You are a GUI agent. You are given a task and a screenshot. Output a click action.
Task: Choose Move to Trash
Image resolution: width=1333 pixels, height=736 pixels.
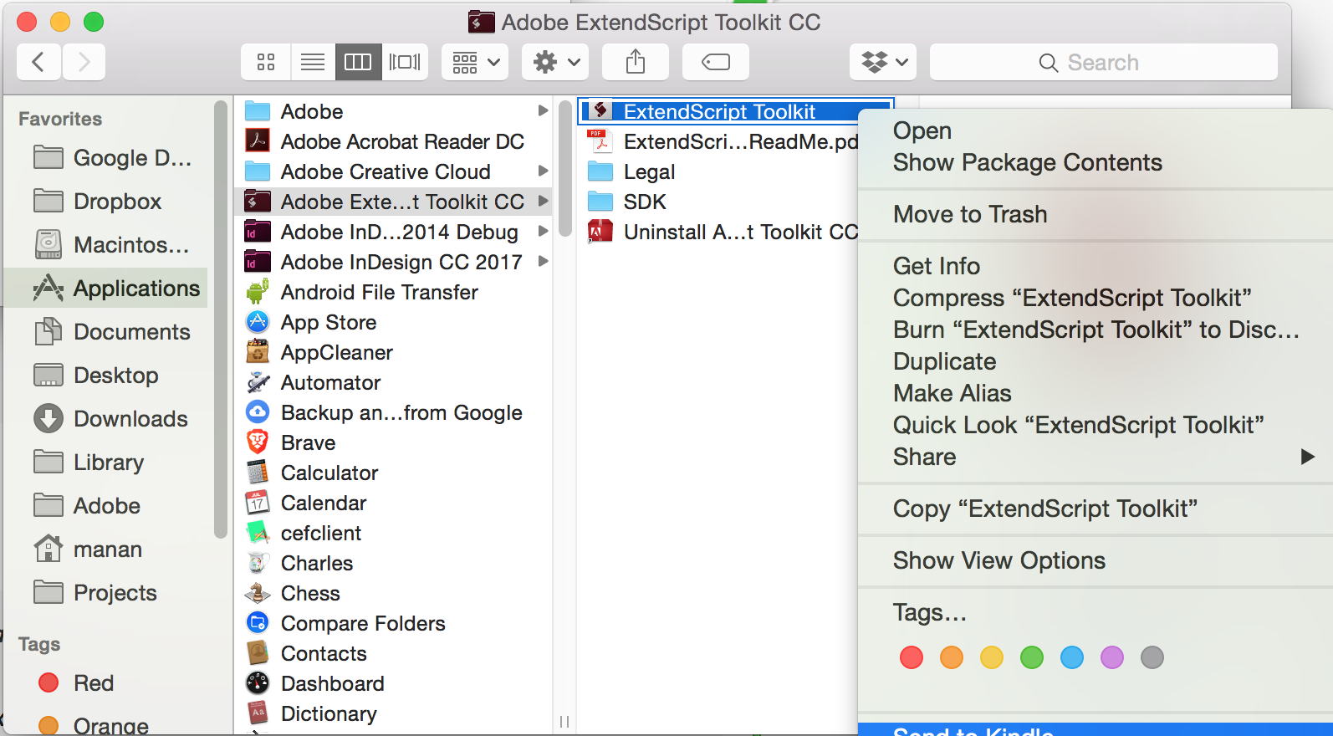pyautogui.click(x=1096, y=214)
